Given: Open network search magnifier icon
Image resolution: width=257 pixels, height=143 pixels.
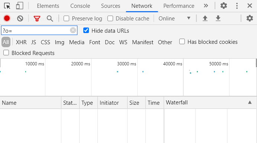Looking at the screenshot, I should tap(50, 19).
